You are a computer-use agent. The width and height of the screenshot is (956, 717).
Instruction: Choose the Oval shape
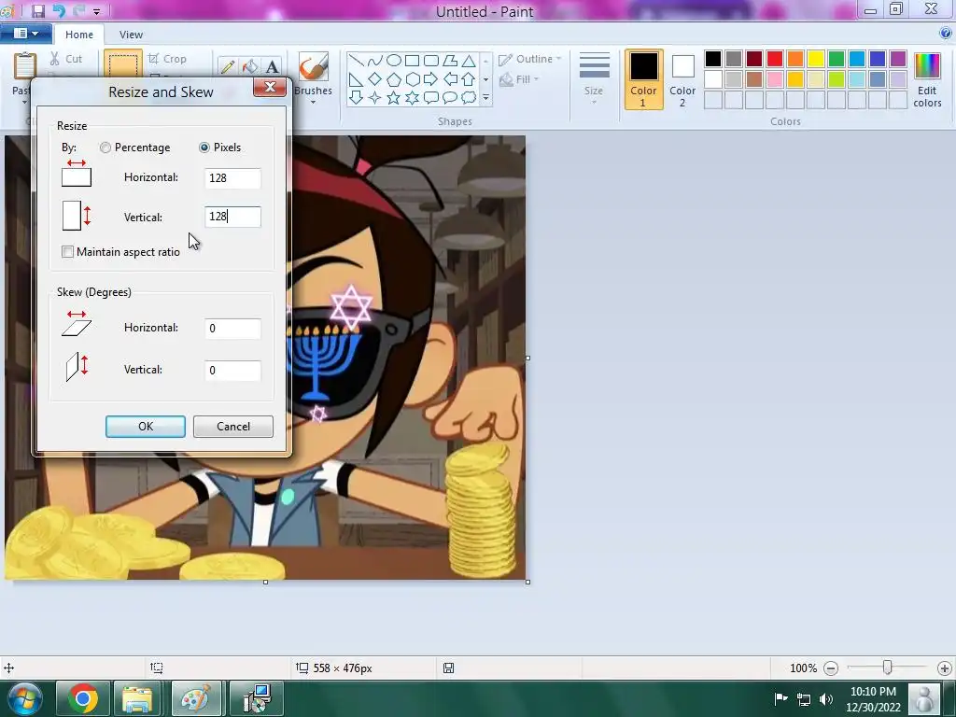[394, 60]
